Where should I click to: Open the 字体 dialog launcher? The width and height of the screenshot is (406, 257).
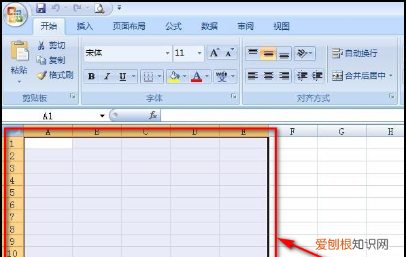tap(234, 96)
